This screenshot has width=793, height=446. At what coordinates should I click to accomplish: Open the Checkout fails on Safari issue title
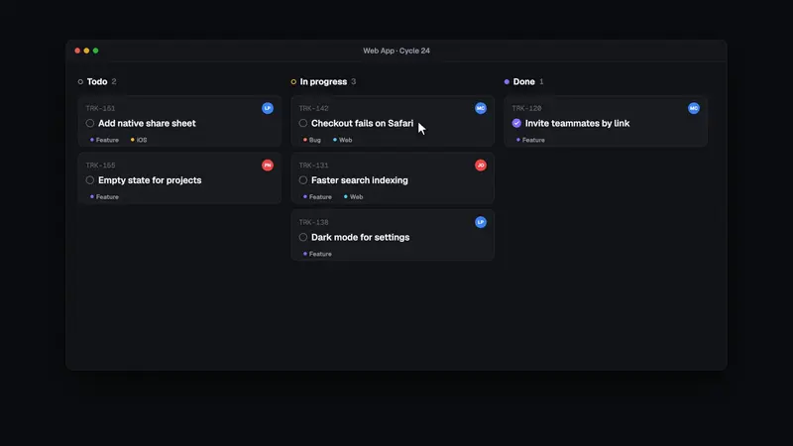tap(362, 123)
